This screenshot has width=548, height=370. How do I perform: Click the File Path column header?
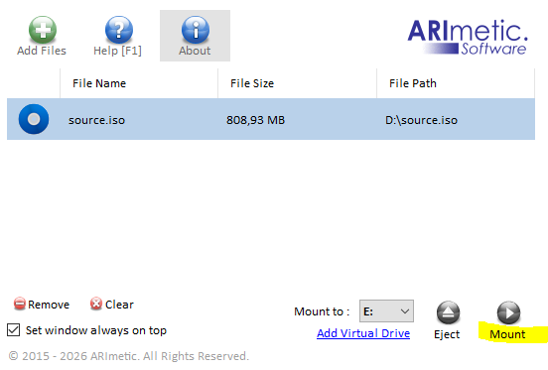[x=456, y=83]
